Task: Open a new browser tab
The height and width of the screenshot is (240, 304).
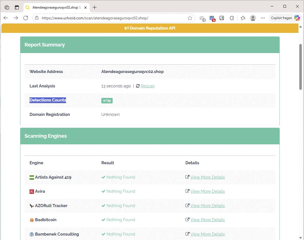Action: 95,7
